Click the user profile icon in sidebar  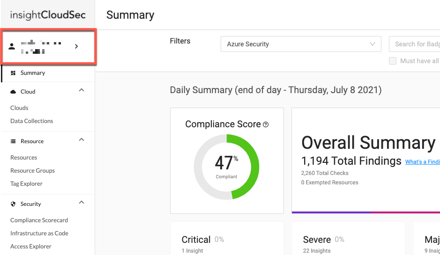point(12,46)
